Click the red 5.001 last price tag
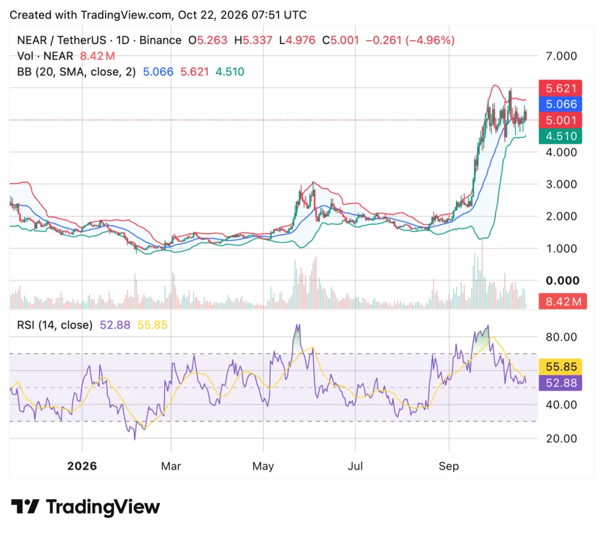 tap(560, 120)
